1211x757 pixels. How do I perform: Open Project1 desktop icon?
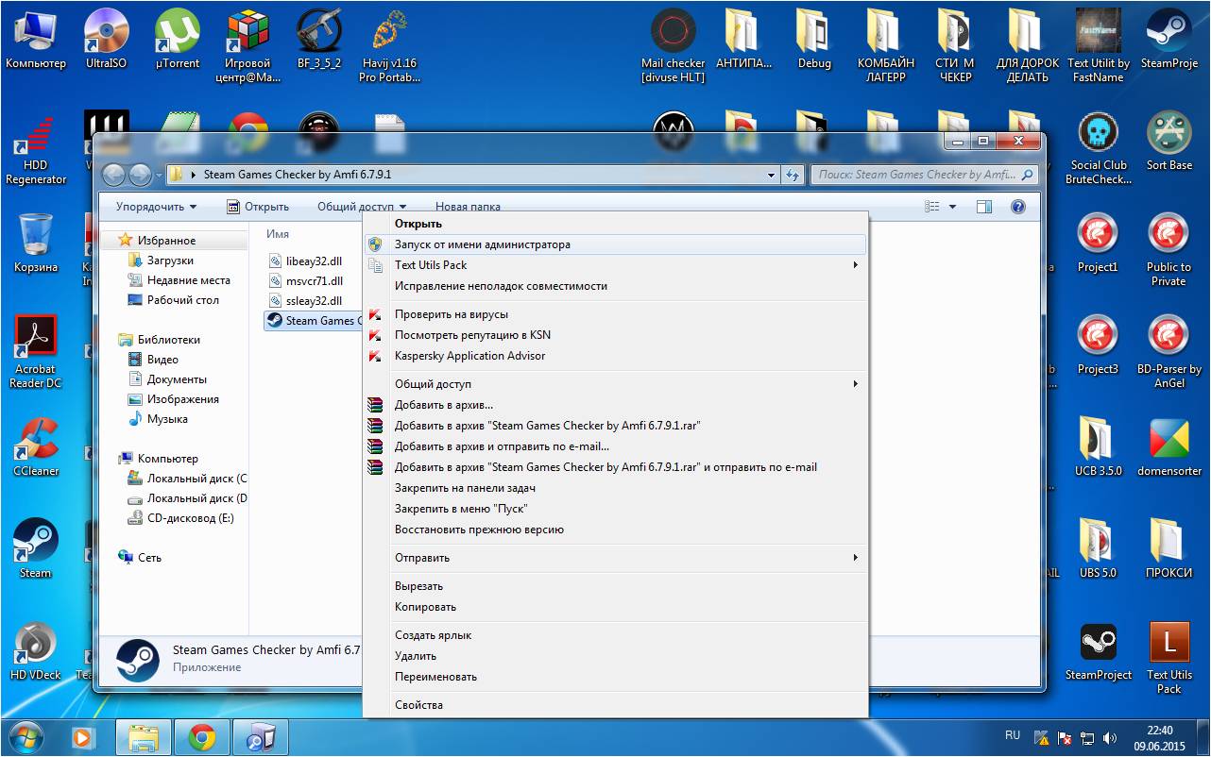tap(1098, 244)
